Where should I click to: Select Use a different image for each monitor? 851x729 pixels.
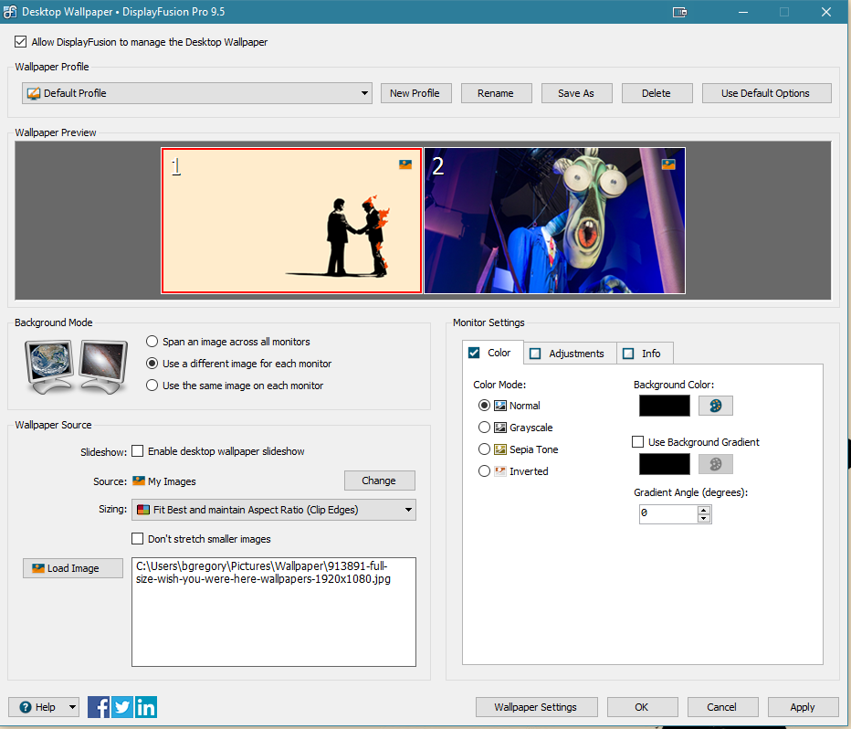pos(152,364)
